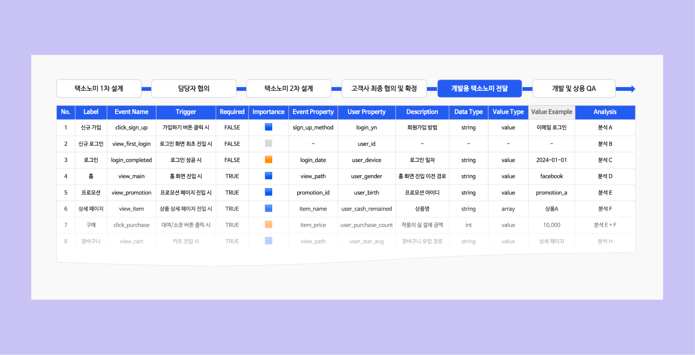
Task: Go to the 개발 및 상용 QA step
Action: [x=574, y=89]
